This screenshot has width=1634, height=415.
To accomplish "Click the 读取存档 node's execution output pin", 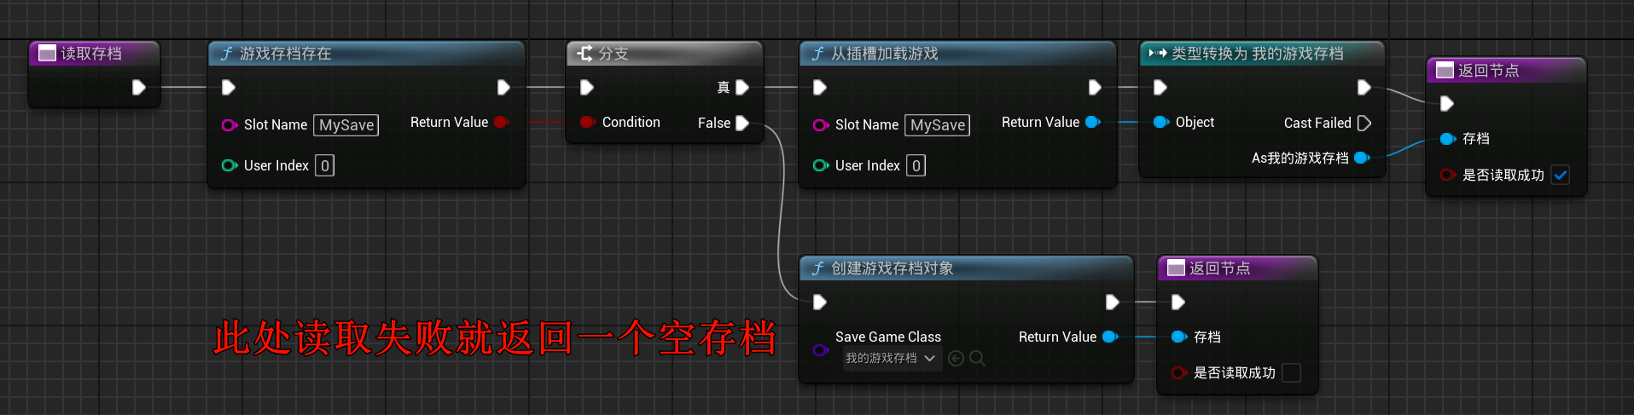I will pyautogui.click(x=138, y=87).
